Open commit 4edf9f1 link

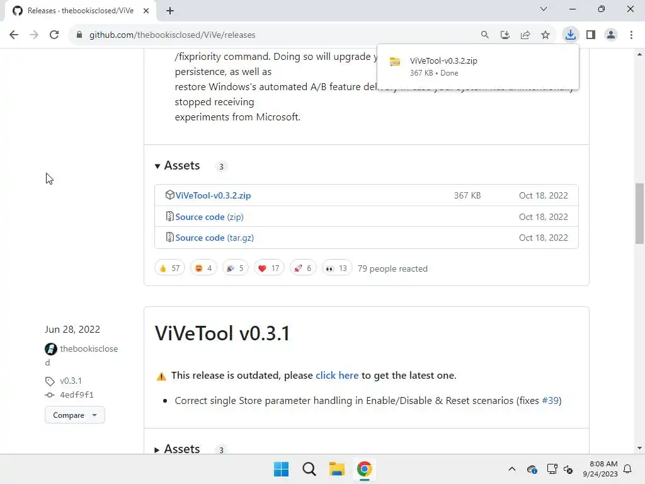click(x=77, y=395)
